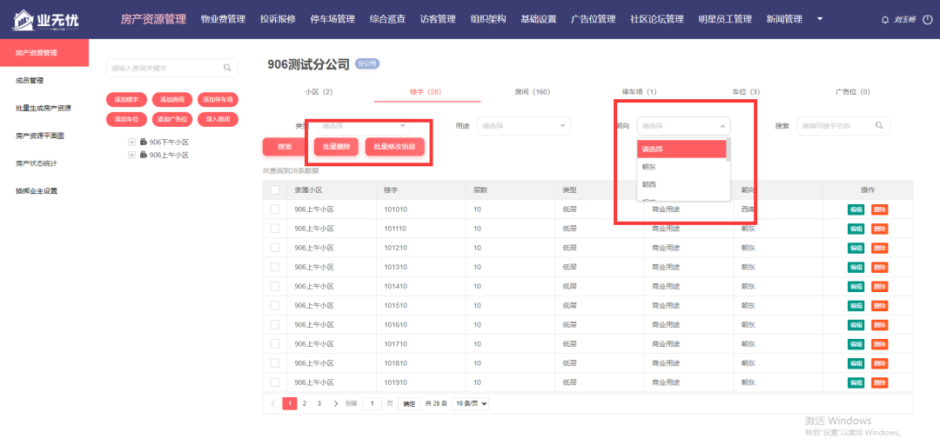Viewport: 940px width, 445px height.
Task: Go to previous page arrow in pagination
Action: coord(273,403)
